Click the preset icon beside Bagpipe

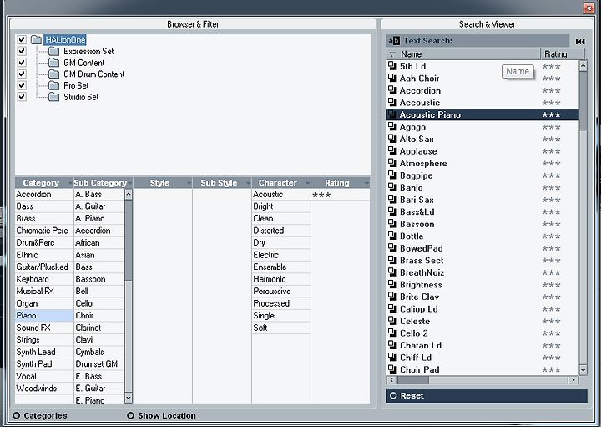click(392, 175)
